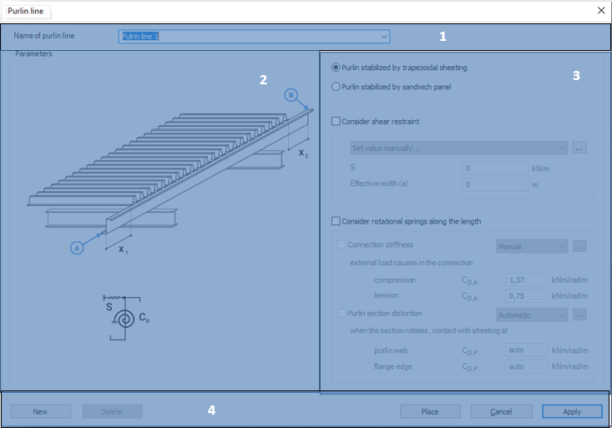Click the Place button
612x428 pixels.
pos(430,411)
